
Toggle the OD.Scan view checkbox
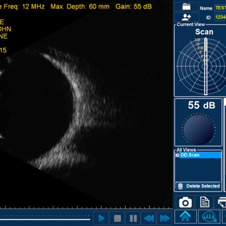click(x=177, y=155)
